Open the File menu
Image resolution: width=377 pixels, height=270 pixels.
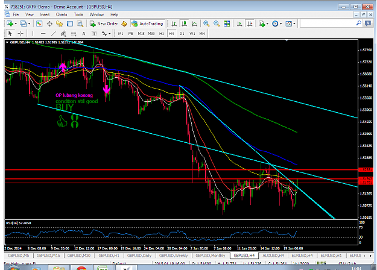(x=16, y=14)
